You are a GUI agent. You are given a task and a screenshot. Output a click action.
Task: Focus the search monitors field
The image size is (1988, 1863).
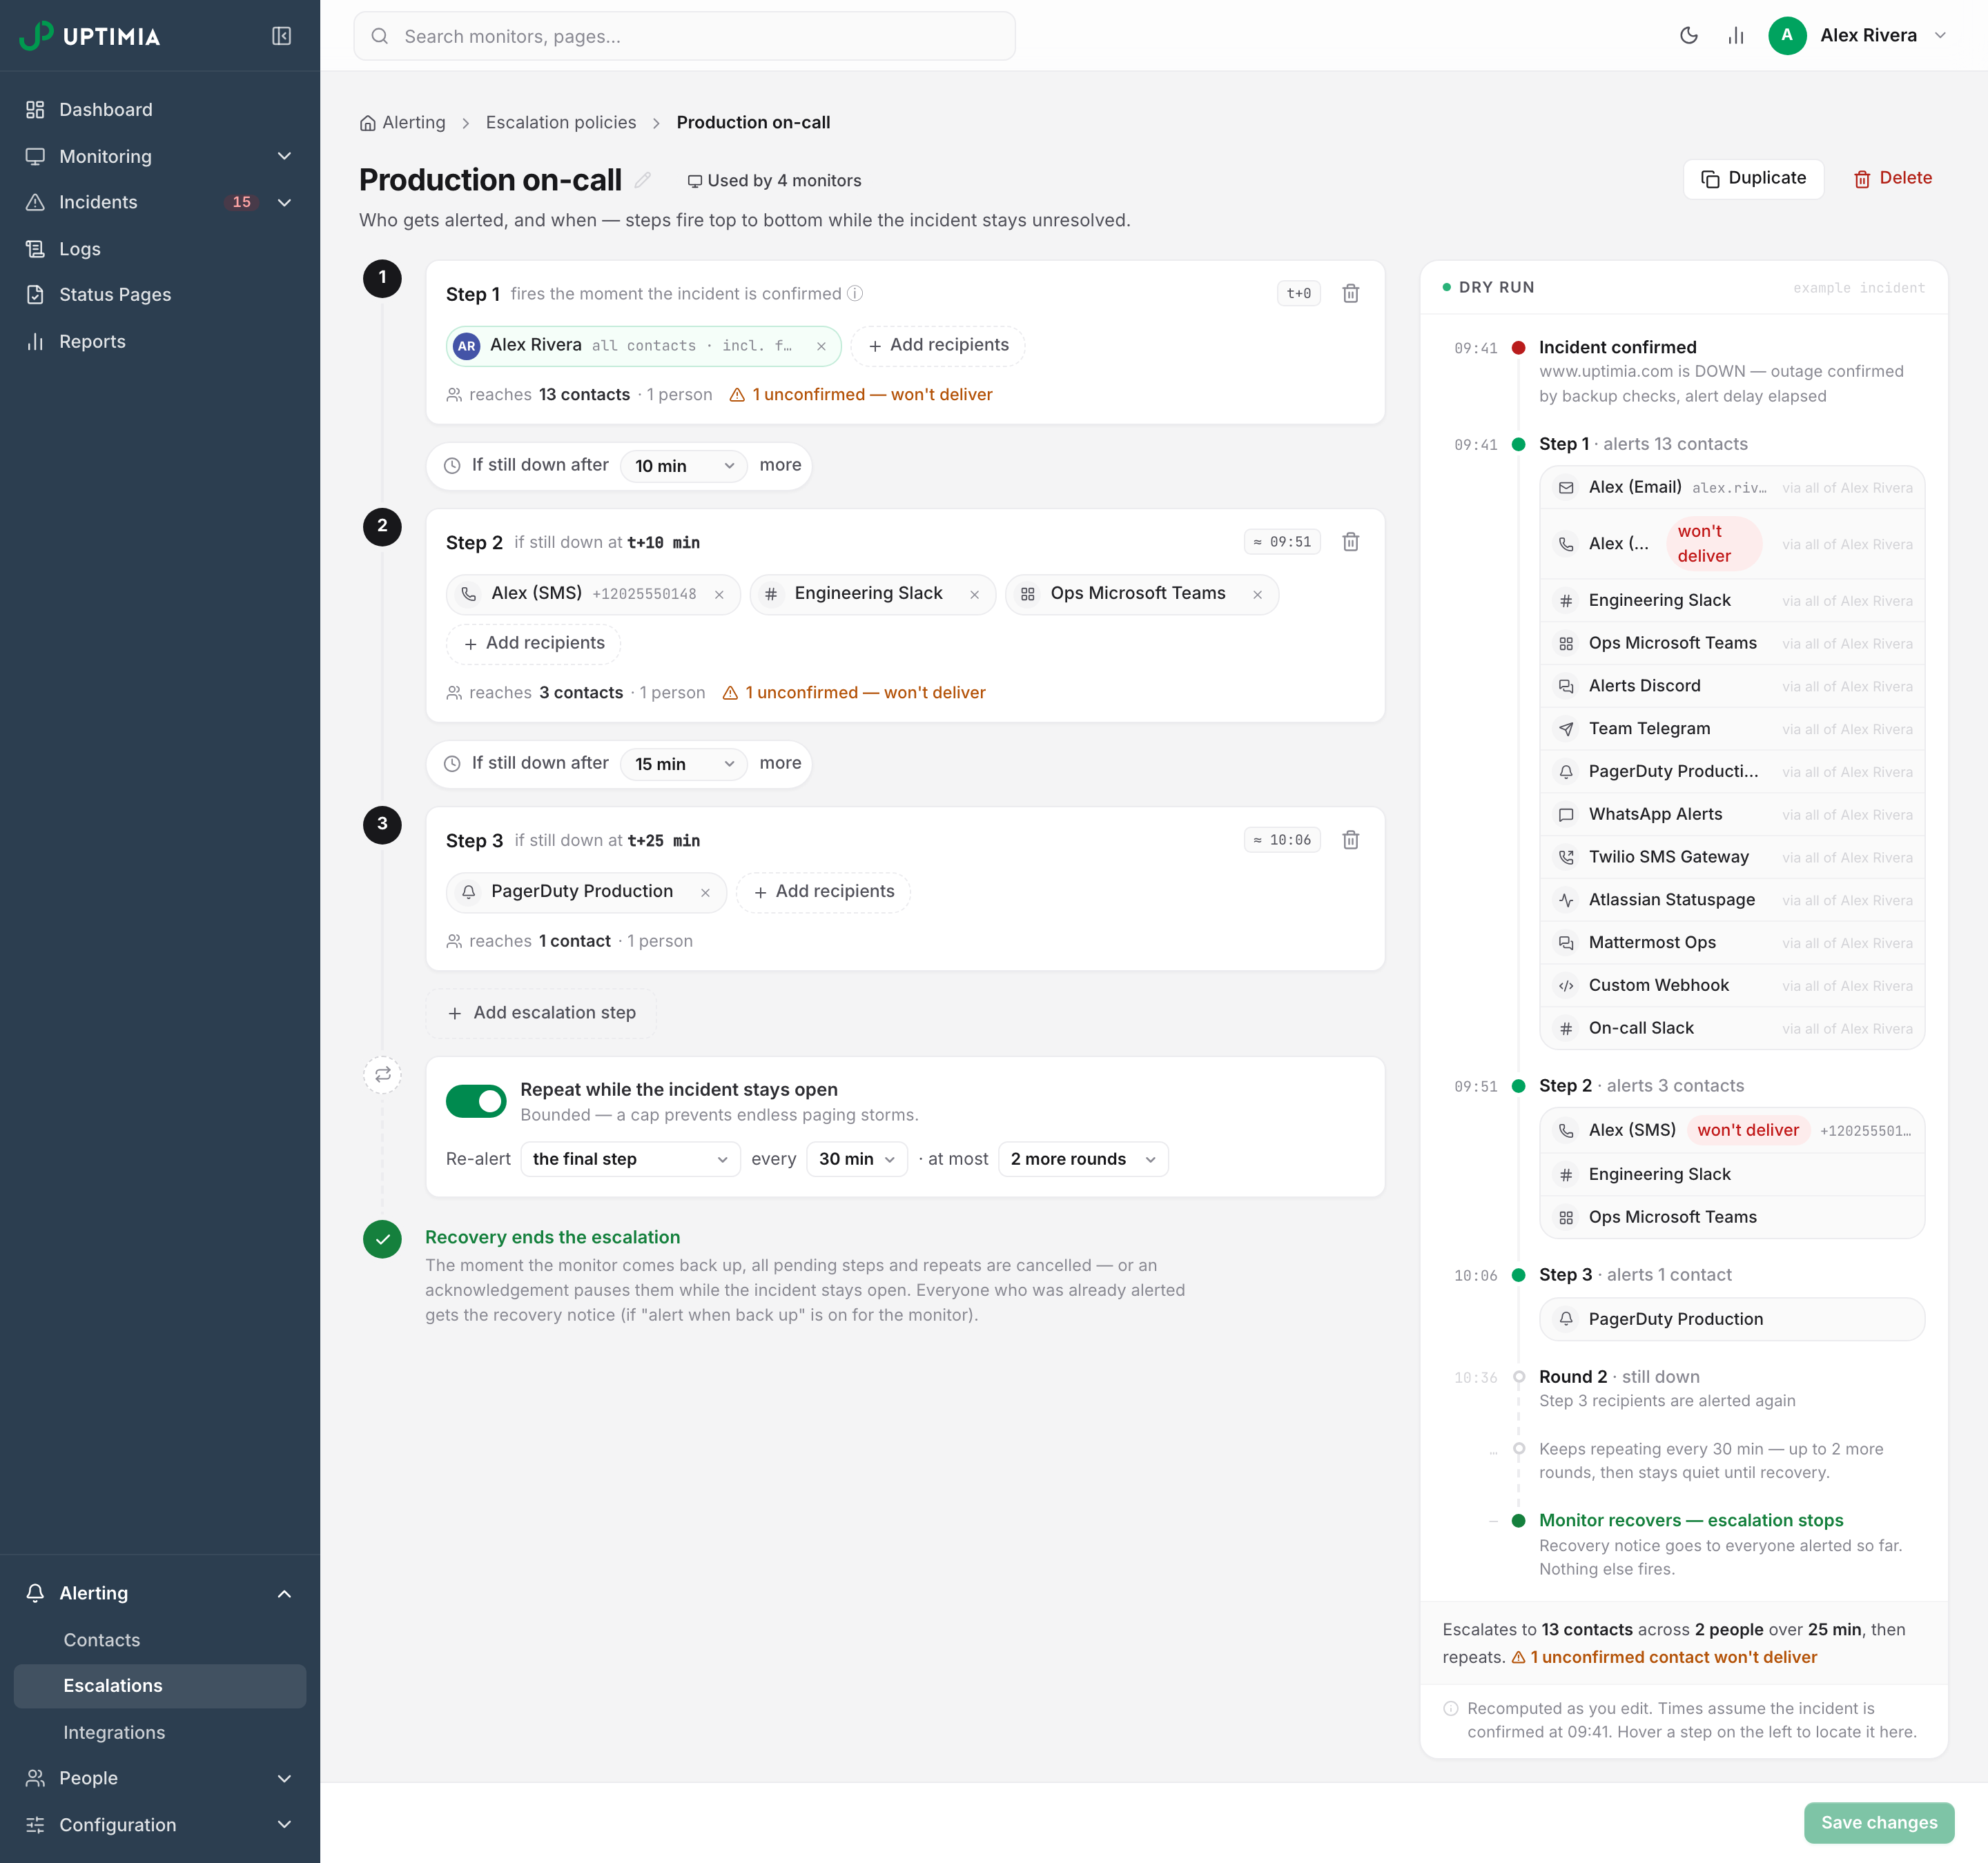click(684, 36)
